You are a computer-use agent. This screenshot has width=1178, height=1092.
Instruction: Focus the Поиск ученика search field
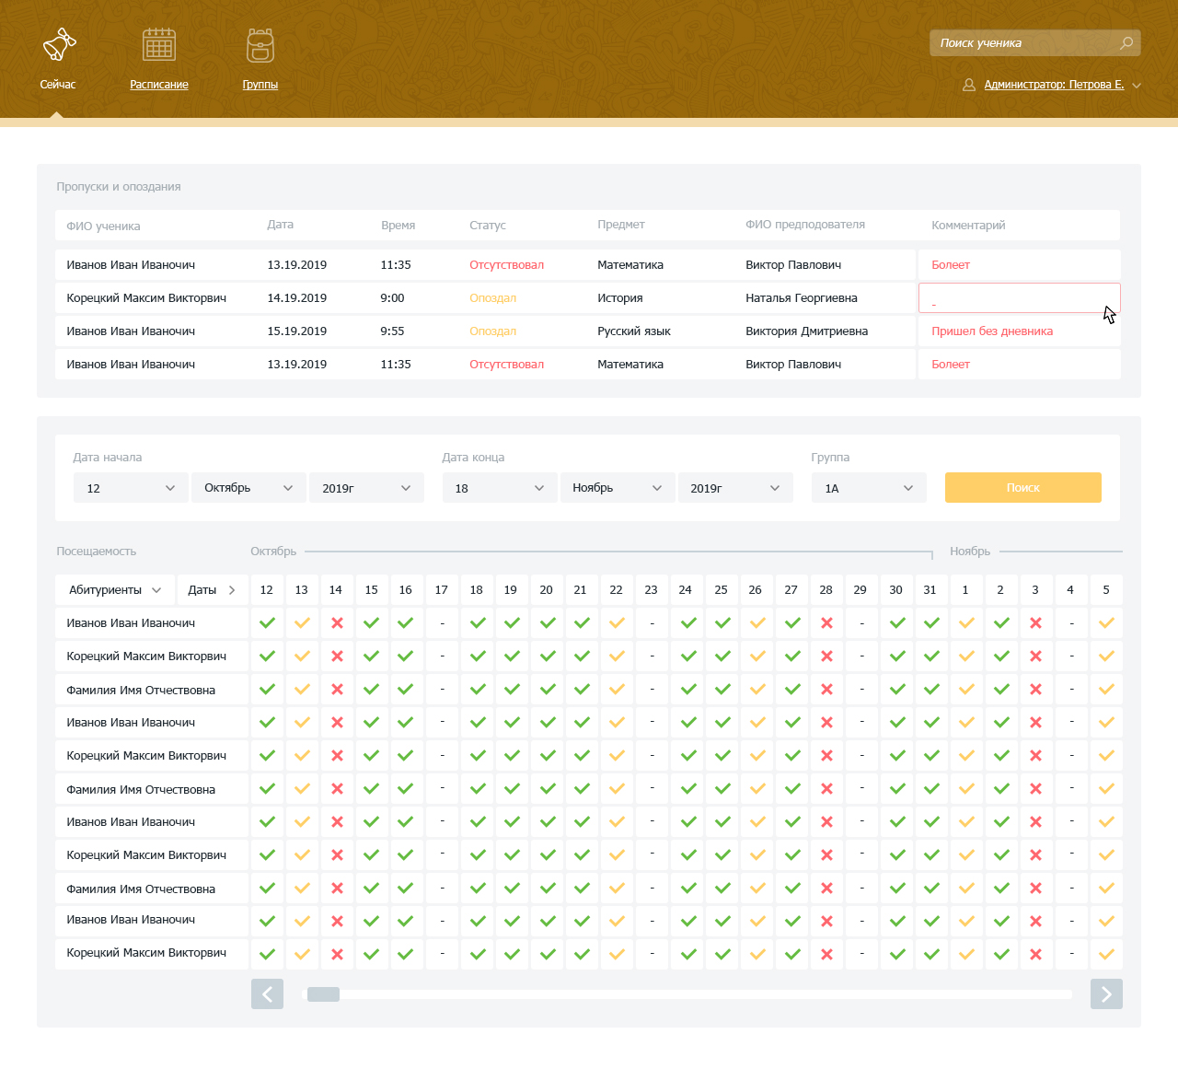click(1035, 43)
